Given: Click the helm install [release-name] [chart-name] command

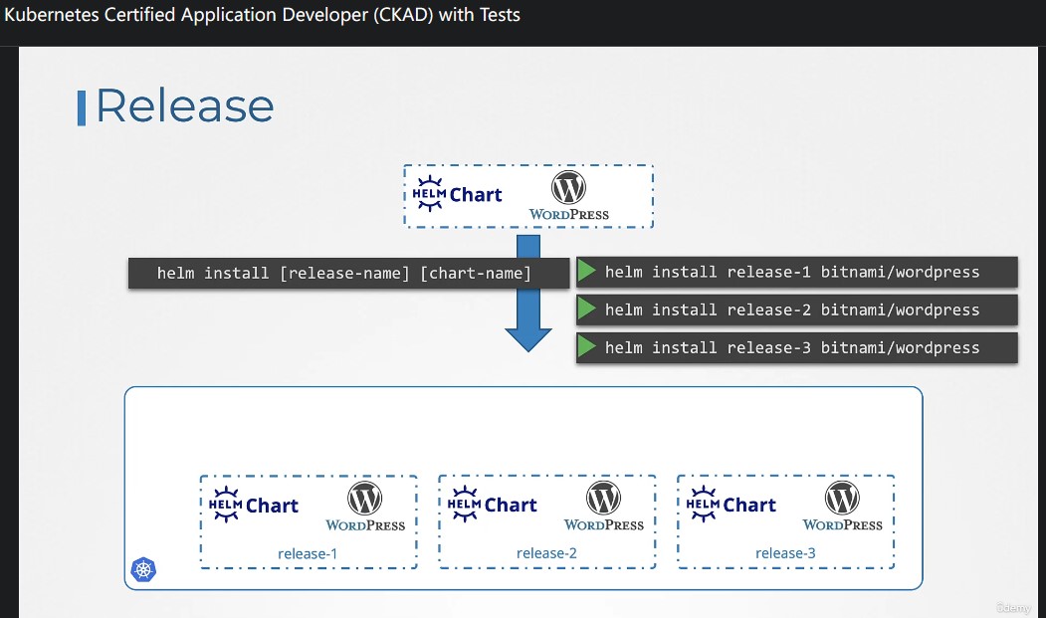Looking at the screenshot, I should 344,273.
